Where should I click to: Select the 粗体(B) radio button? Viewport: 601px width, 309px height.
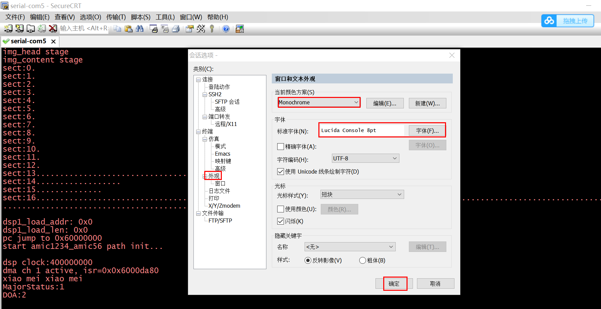pos(362,260)
